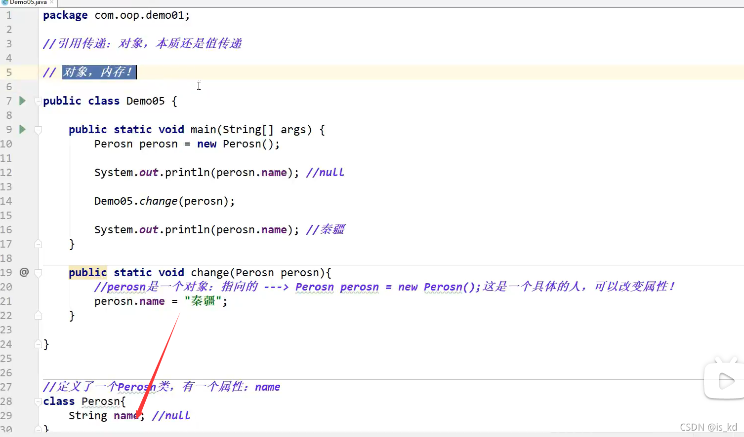
Task: Click 'perosn.name' on line 21
Action: (x=129, y=301)
